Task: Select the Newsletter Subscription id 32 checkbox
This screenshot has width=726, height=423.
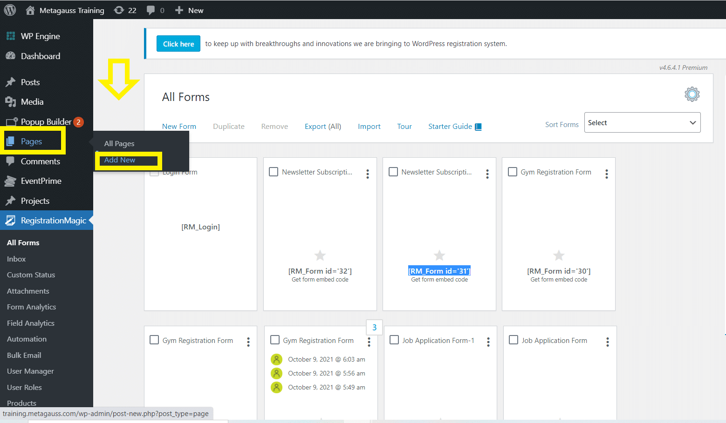Action: [x=274, y=172]
